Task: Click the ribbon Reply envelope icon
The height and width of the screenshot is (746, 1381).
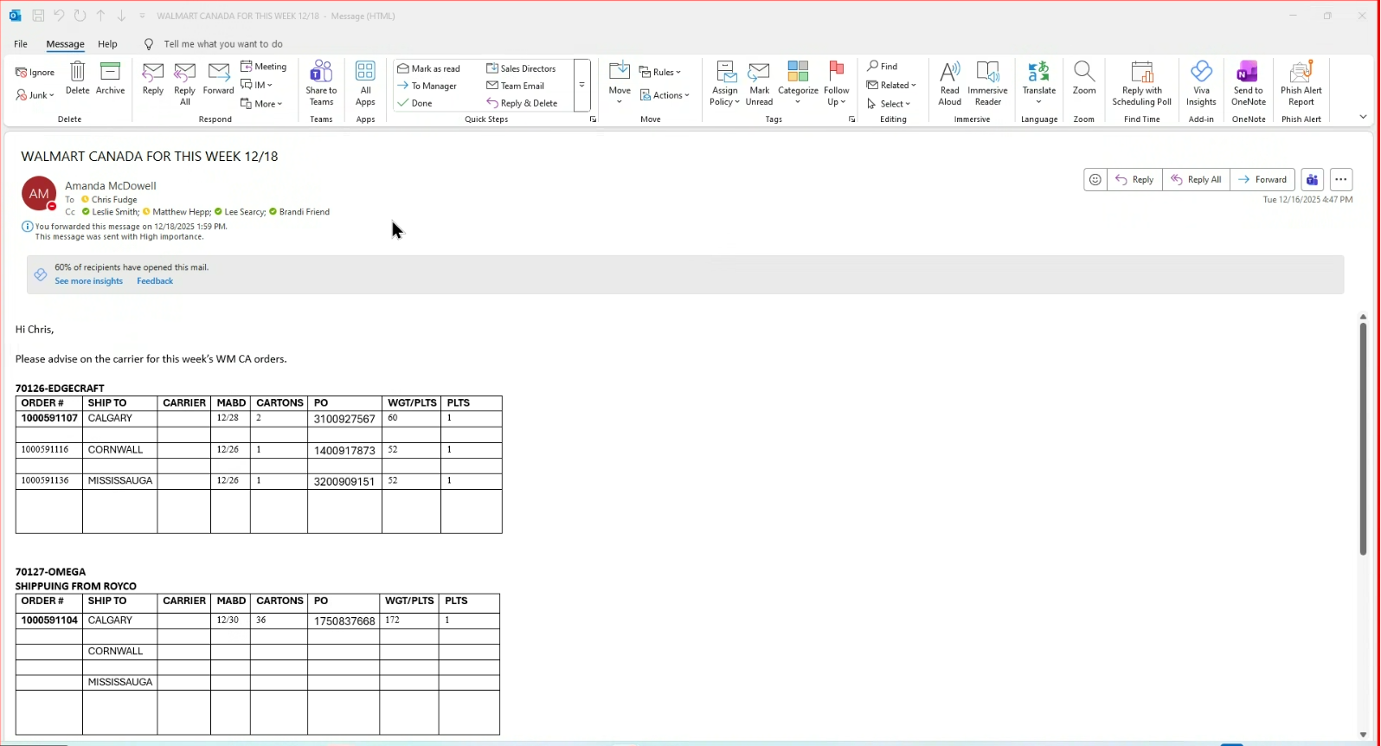Action: point(153,78)
